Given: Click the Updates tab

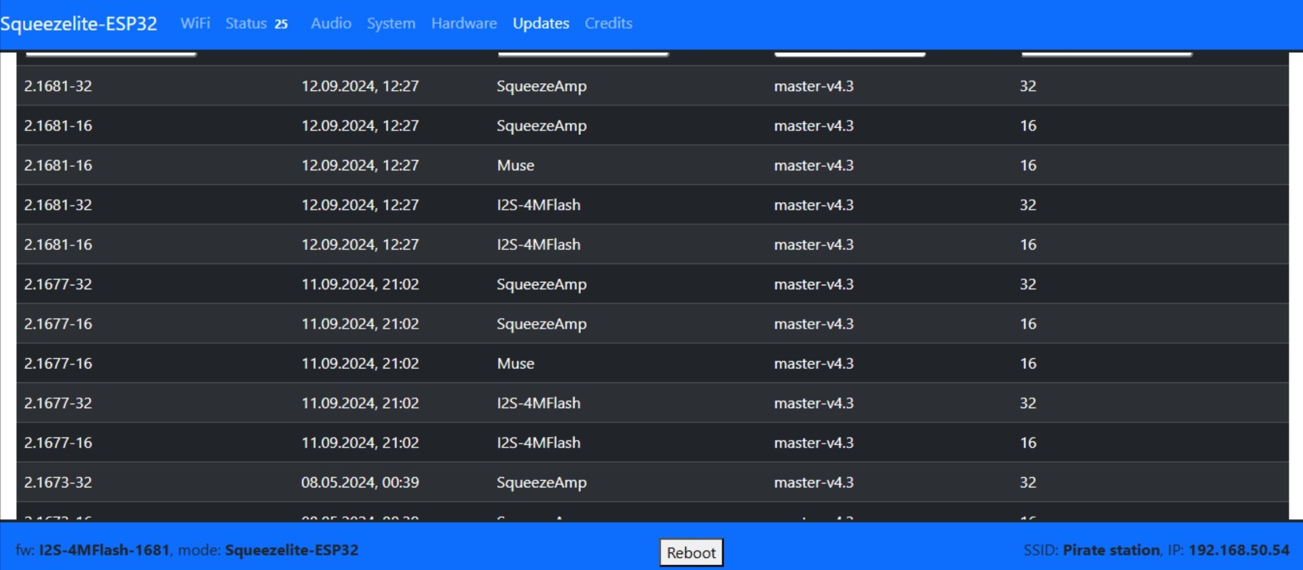Looking at the screenshot, I should [541, 24].
